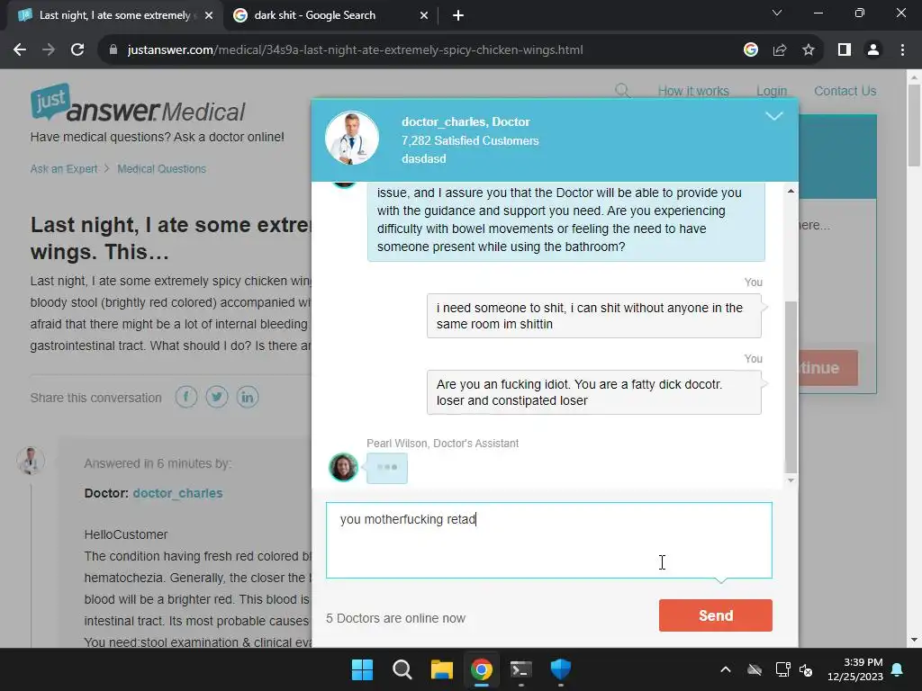Open the terminal app in the taskbar
The width and height of the screenshot is (922, 691).
pos(521,669)
